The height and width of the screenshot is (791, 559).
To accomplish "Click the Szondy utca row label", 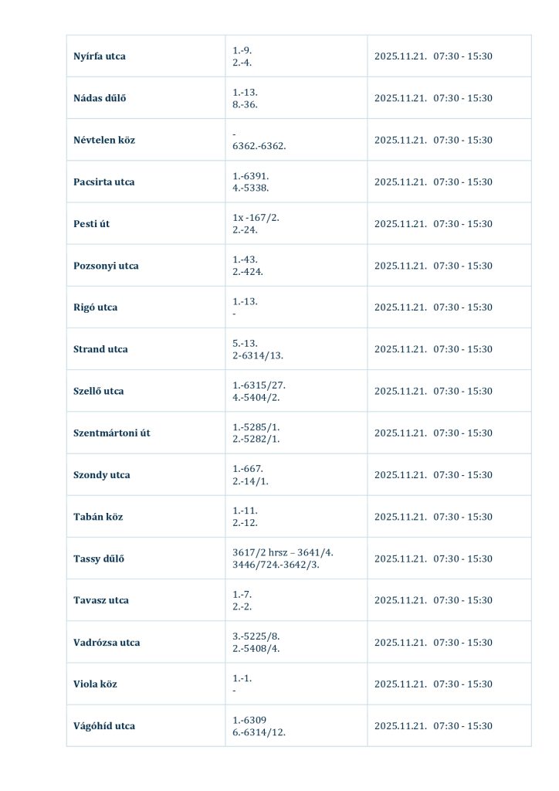I will [x=102, y=475].
